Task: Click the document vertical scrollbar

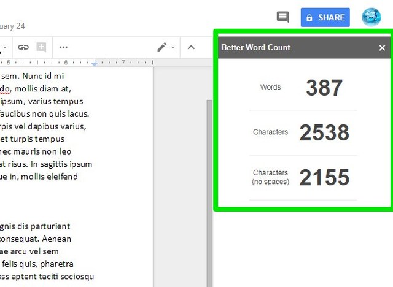Action: (x=209, y=184)
